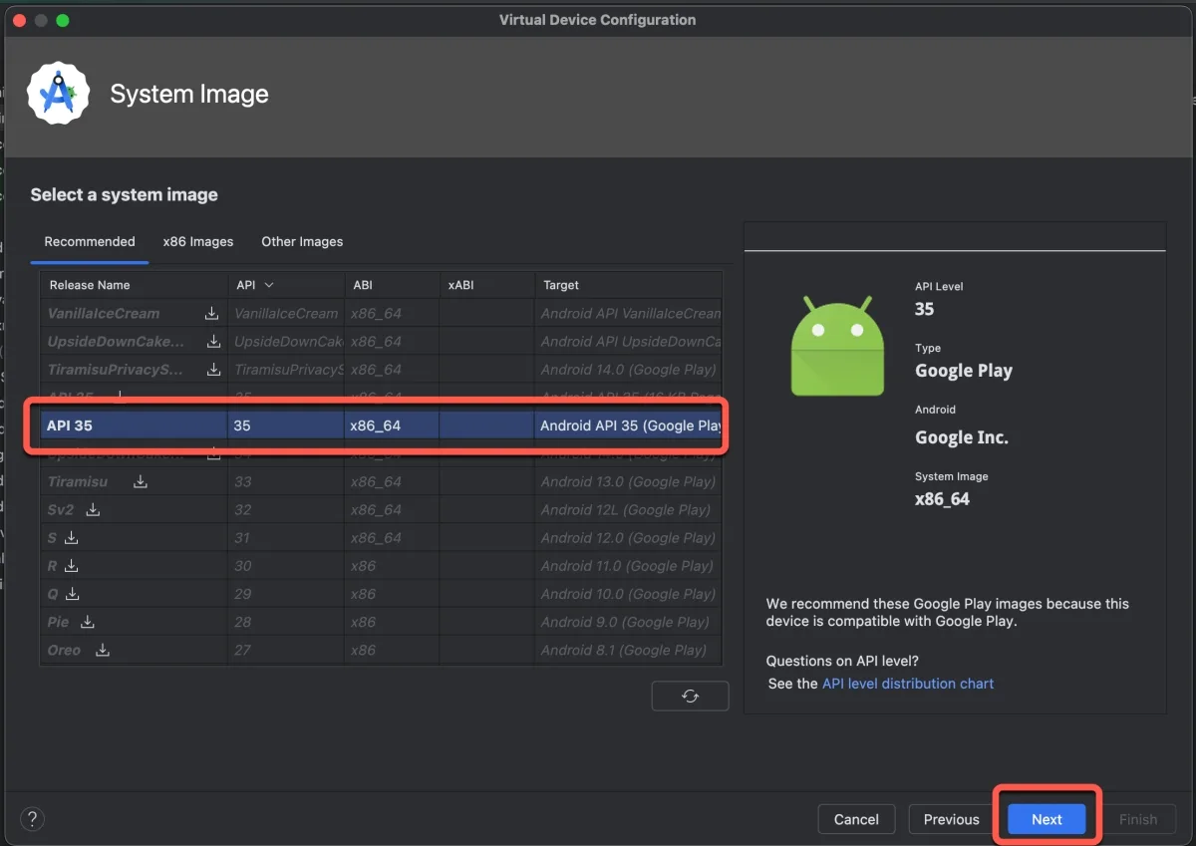The image size is (1196, 846).
Task: Download the Tiramisu API 33 image
Action: (x=141, y=481)
